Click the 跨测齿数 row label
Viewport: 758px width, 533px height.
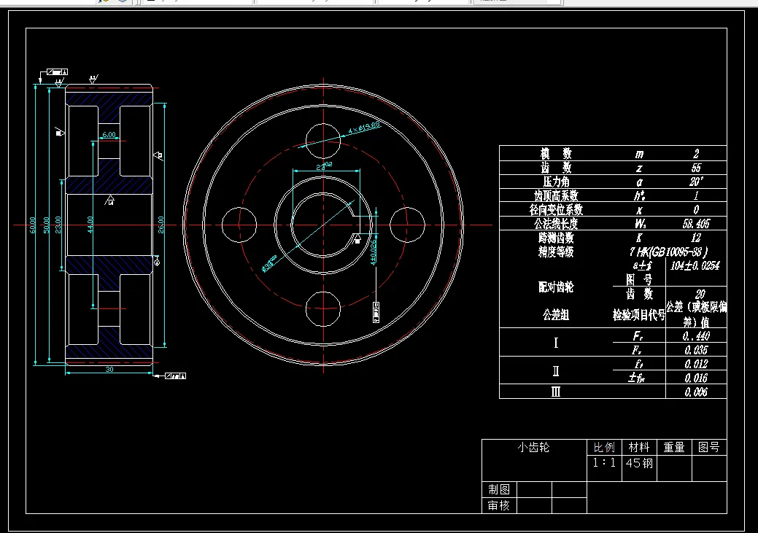[556, 238]
